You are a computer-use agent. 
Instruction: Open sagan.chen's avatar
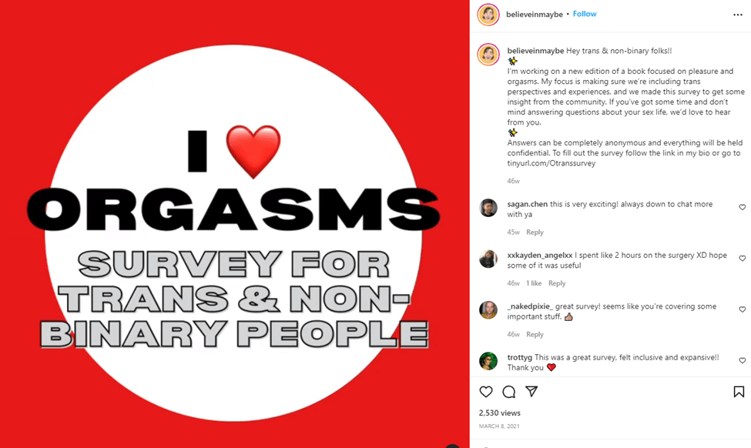click(488, 208)
